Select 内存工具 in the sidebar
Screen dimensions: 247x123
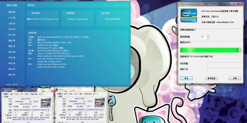12,29
